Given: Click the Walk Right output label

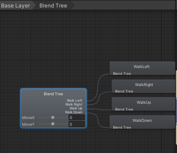Looking at the screenshot, I should 74,104.
